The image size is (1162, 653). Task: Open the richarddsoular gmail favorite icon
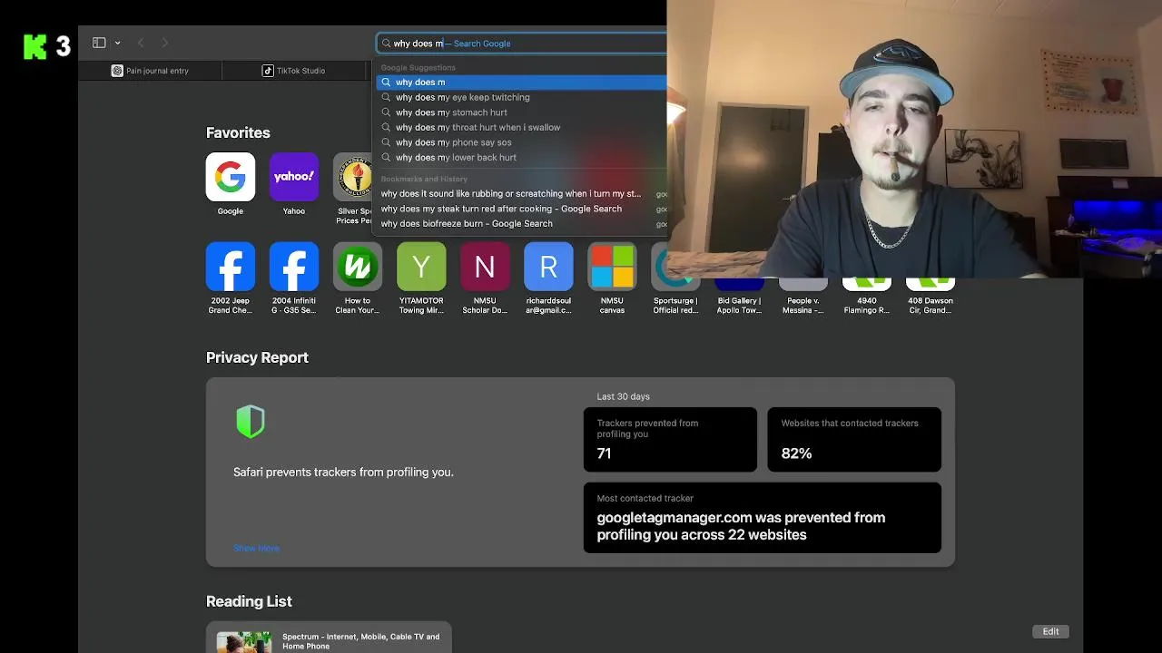click(548, 267)
